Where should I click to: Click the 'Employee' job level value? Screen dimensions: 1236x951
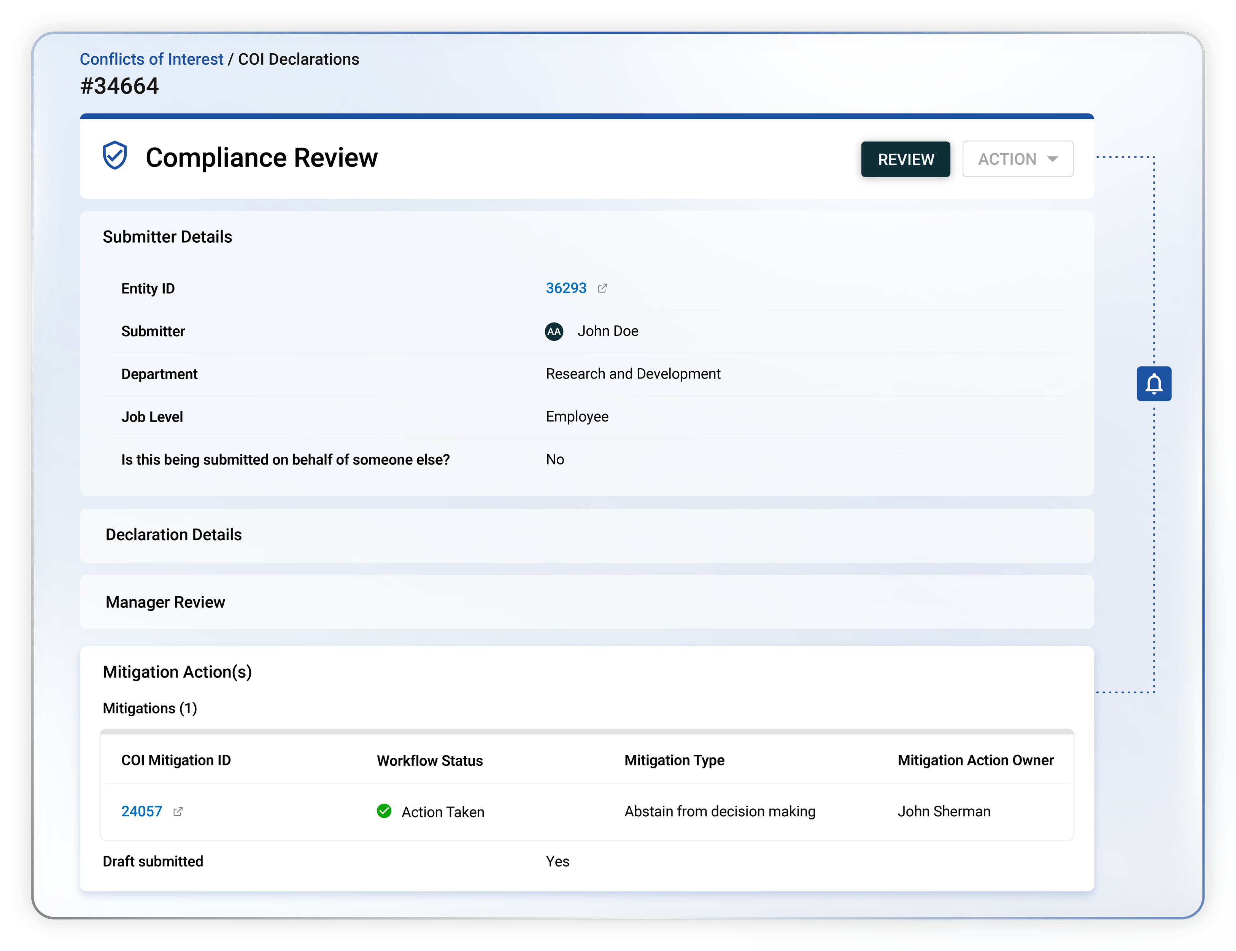(577, 417)
